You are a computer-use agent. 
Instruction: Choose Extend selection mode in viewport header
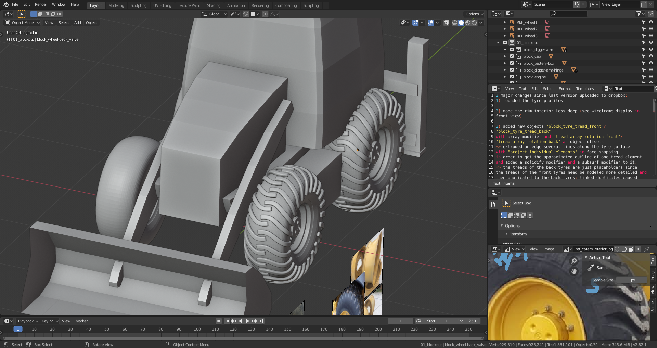point(40,14)
